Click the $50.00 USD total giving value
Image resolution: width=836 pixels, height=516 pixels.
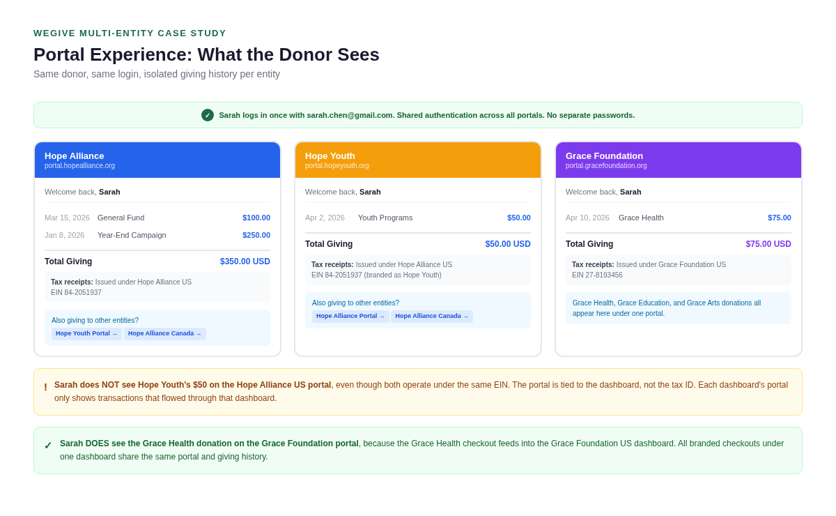coord(508,244)
